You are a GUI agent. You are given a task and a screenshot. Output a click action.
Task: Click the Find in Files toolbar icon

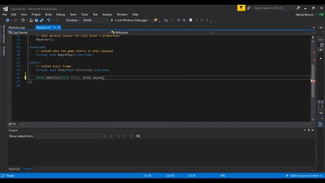point(155,20)
